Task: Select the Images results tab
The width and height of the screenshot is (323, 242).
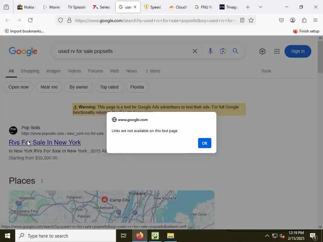Action: [53, 71]
